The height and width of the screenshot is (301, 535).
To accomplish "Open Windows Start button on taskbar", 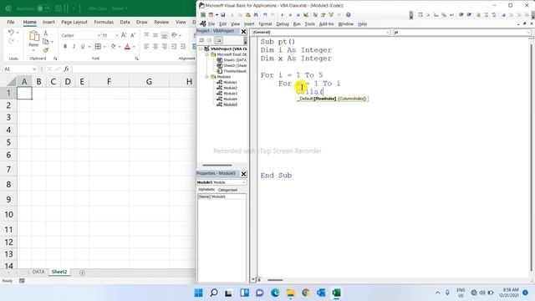I will 198,293.
